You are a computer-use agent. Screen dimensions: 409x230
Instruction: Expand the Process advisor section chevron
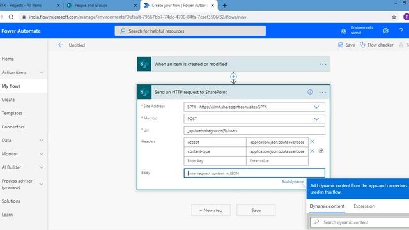(x=42, y=184)
